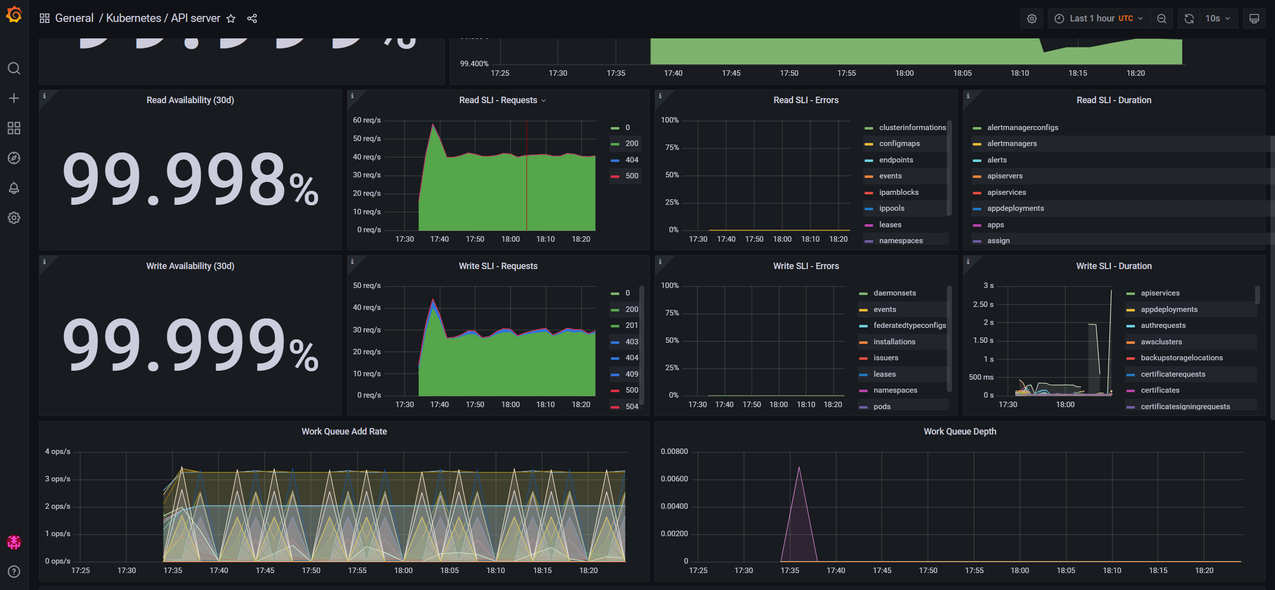This screenshot has width=1275, height=590.
Task: Open the Work Queue Depth title menu
Action: tap(960, 432)
